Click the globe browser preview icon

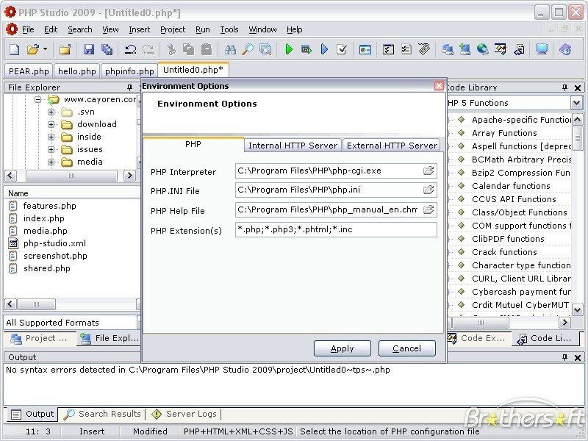point(483,49)
